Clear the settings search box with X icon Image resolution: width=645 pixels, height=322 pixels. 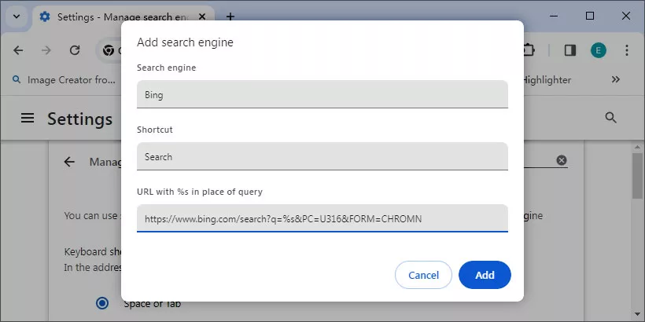point(562,160)
